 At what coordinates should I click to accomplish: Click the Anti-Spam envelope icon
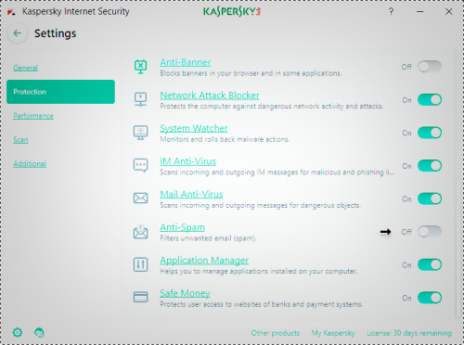(140, 232)
